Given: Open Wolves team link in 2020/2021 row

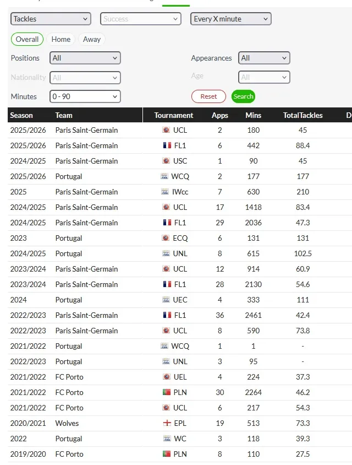Looking at the screenshot, I should click(67, 424).
